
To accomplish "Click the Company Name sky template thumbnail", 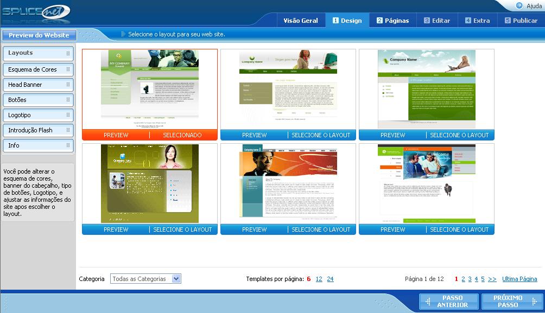I will (427, 90).
